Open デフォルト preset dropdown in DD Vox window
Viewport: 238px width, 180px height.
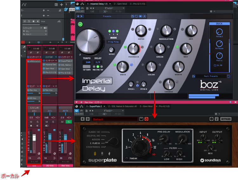coord(114,8)
